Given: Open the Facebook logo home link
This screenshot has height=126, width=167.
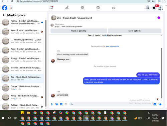Looking at the screenshot, I should [5, 8].
